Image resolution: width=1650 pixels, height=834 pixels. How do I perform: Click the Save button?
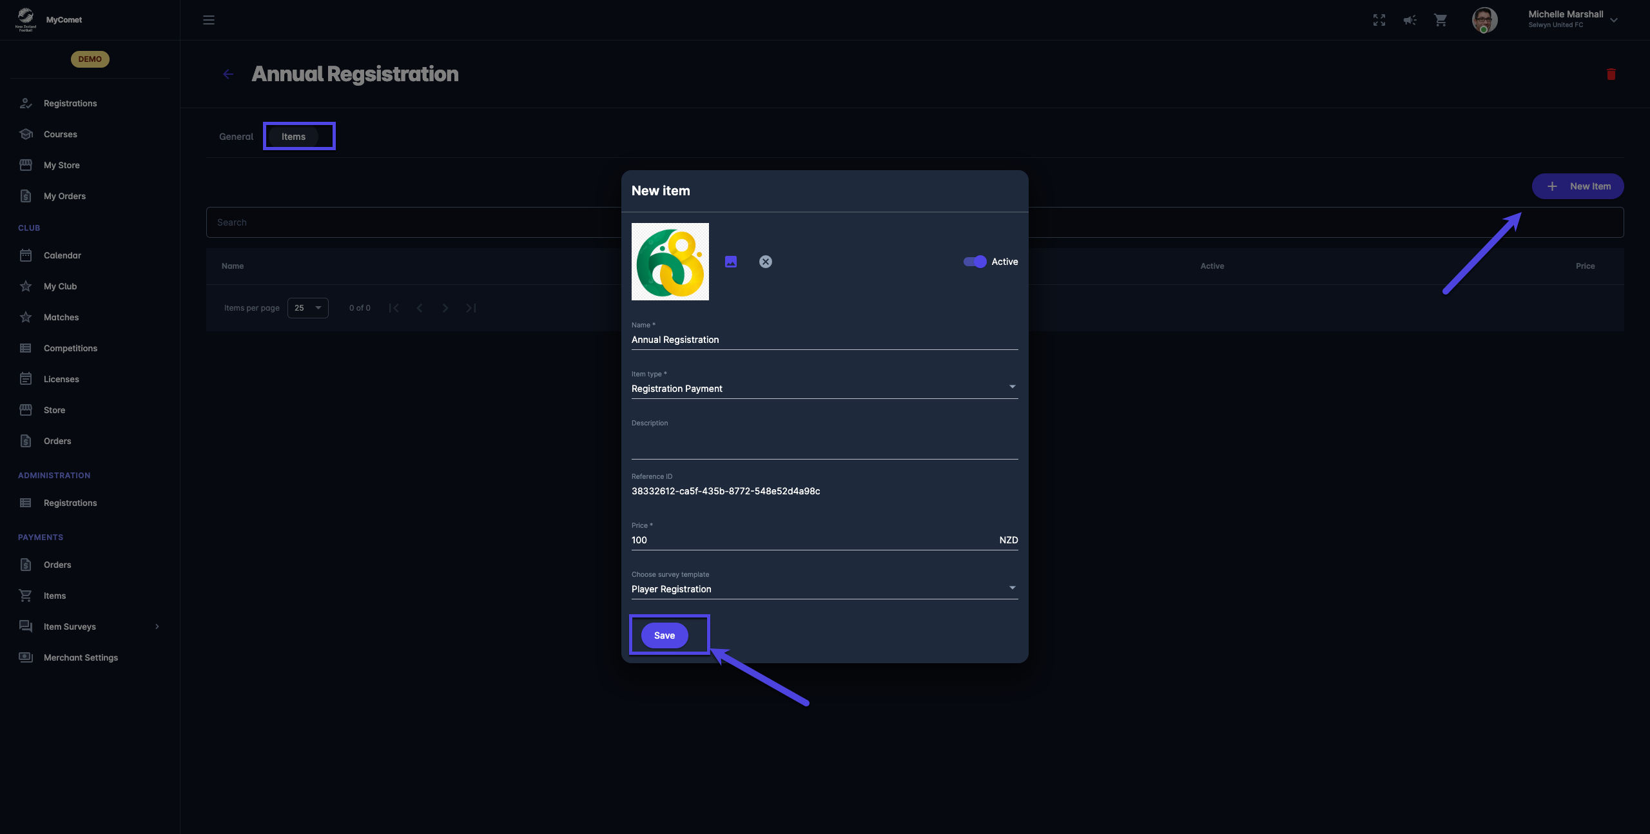point(664,635)
